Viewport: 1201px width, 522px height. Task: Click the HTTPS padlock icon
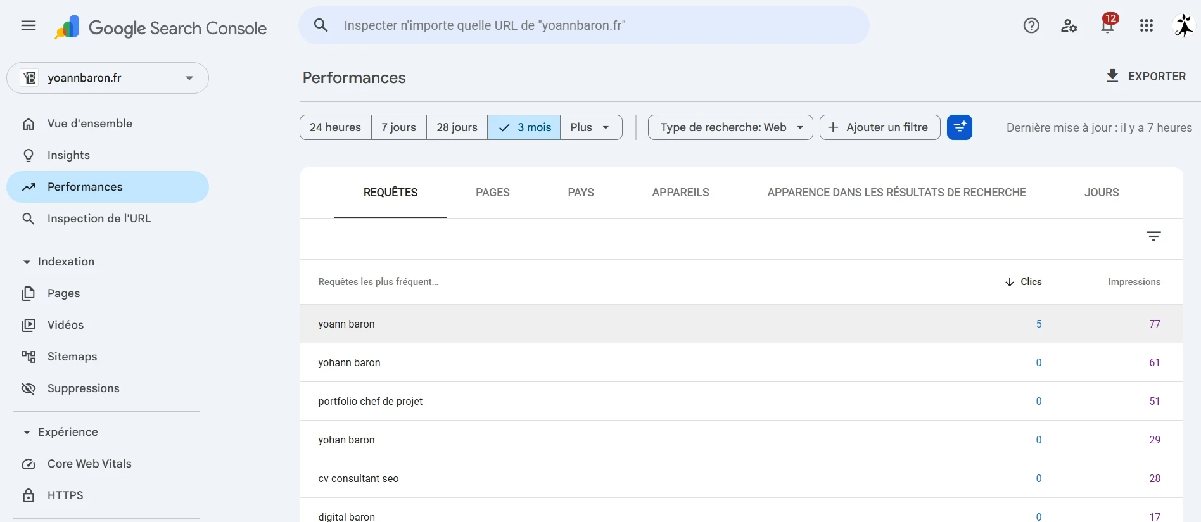(29, 495)
